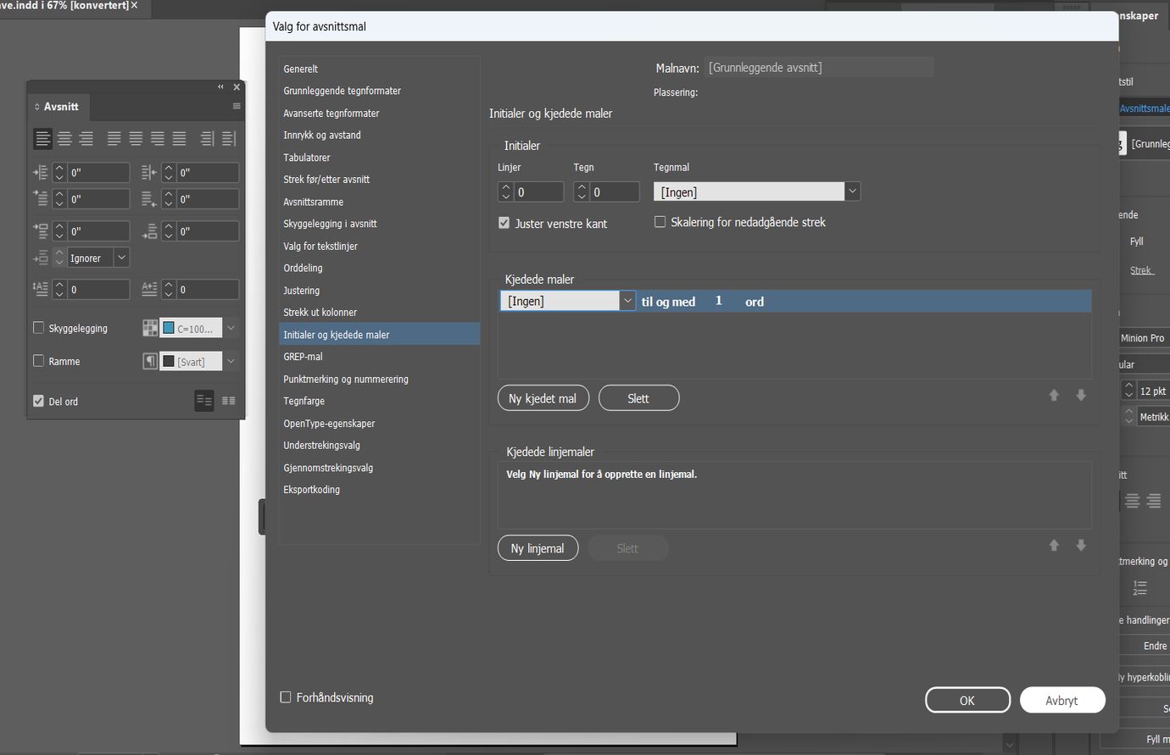Click Ny linjemal button

[x=538, y=548]
